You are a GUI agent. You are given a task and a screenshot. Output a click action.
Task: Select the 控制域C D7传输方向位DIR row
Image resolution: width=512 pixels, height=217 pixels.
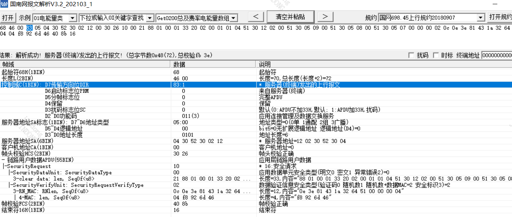(256, 85)
